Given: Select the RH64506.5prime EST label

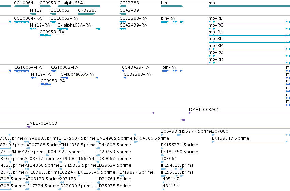Looking at the screenshot, I should coord(151,138).
